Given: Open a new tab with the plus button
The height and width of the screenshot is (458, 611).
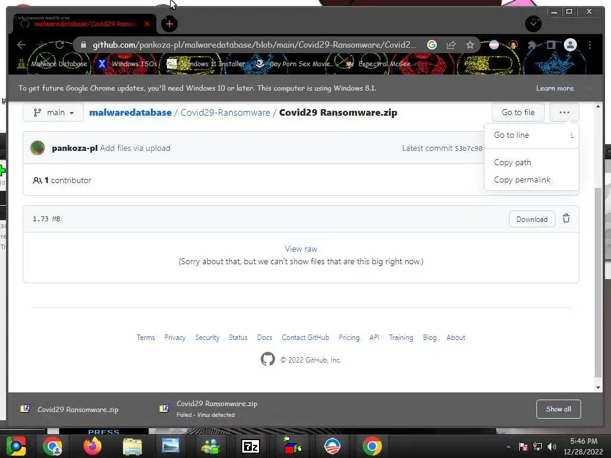Looking at the screenshot, I should [169, 24].
